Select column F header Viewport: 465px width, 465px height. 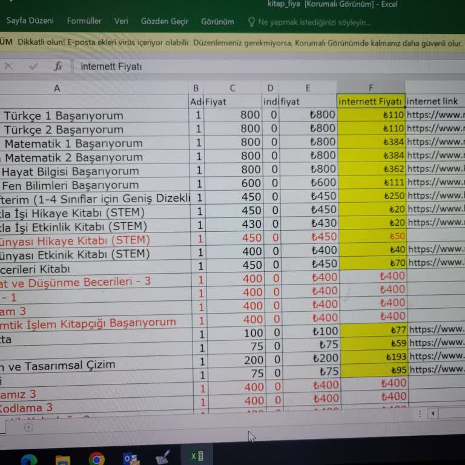coord(371,88)
